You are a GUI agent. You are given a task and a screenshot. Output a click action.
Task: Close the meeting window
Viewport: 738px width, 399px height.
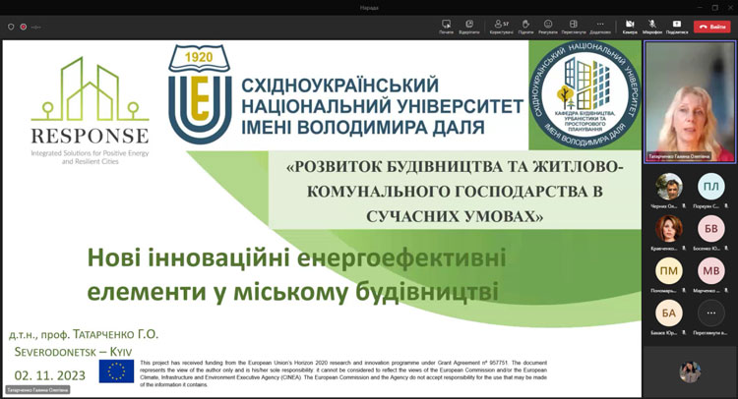click(730, 8)
